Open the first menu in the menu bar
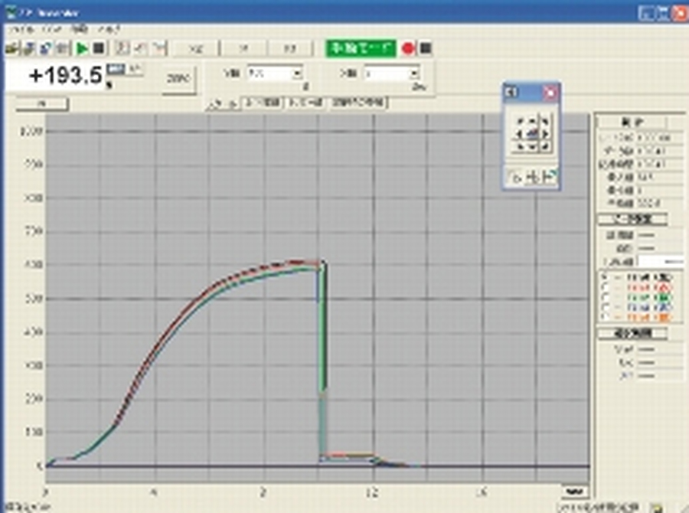The height and width of the screenshot is (513, 689). [x=15, y=29]
